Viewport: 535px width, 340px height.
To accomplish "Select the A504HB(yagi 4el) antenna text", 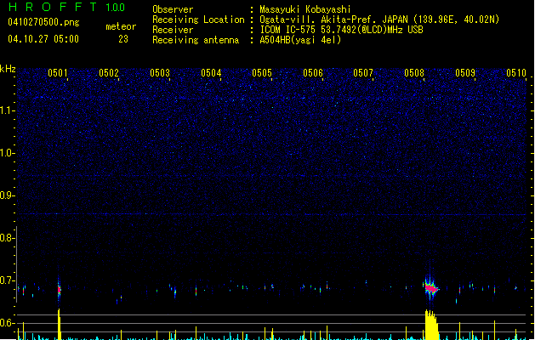I will click(300, 40).
